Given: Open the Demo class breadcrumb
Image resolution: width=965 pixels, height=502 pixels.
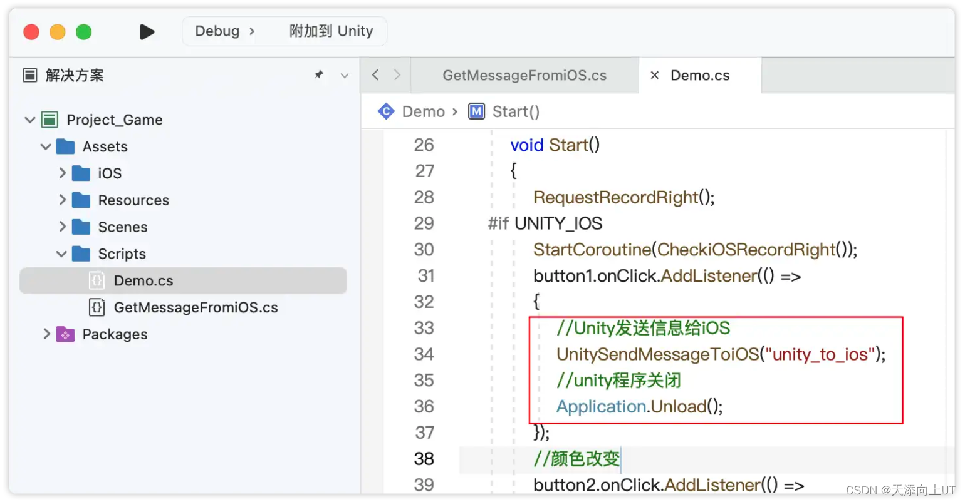Looking at the screenshot, I should 424,111.
